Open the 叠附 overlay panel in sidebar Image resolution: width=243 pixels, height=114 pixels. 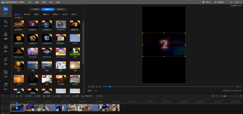point(6,49)
